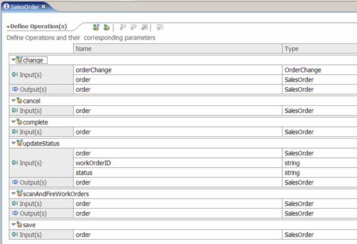Click the Output(s) arrow icon under updateStatus

[15, 182]
